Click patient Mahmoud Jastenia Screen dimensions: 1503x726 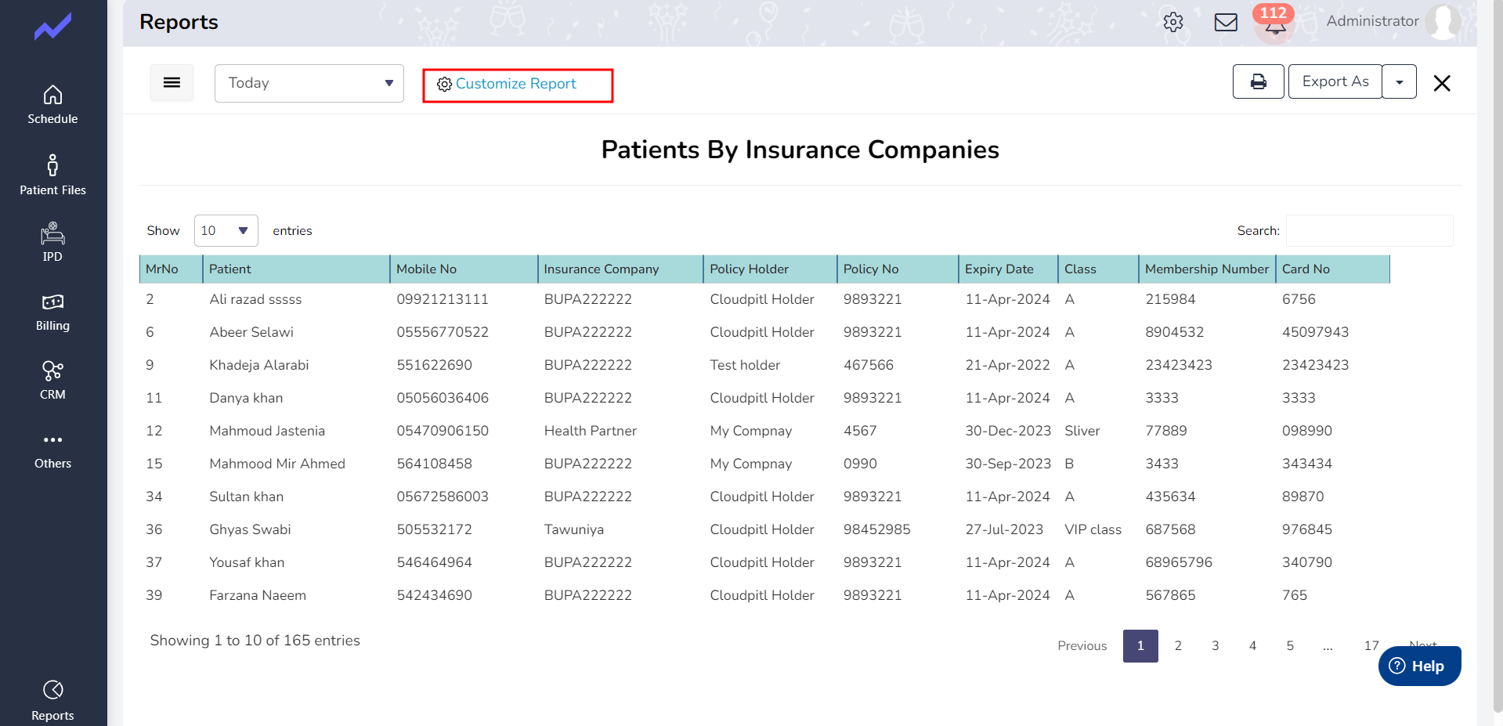(x=267, y=431)
